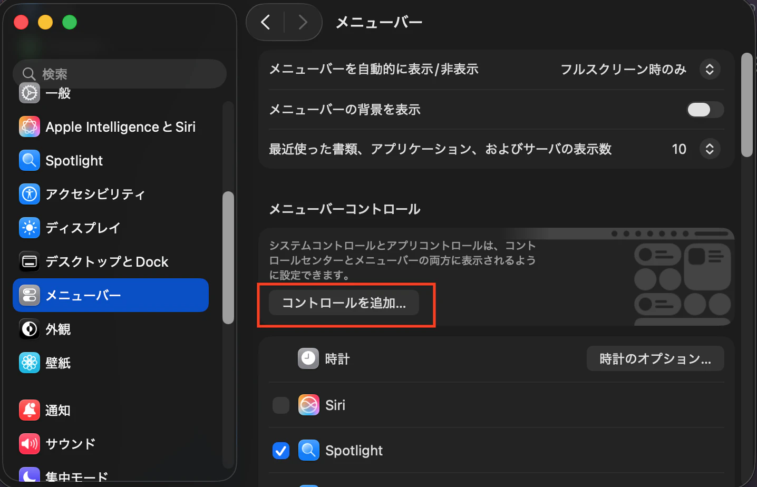Select メニューバー item in sidebar
This screenshot has width=757, height=487.
[111, 295]
